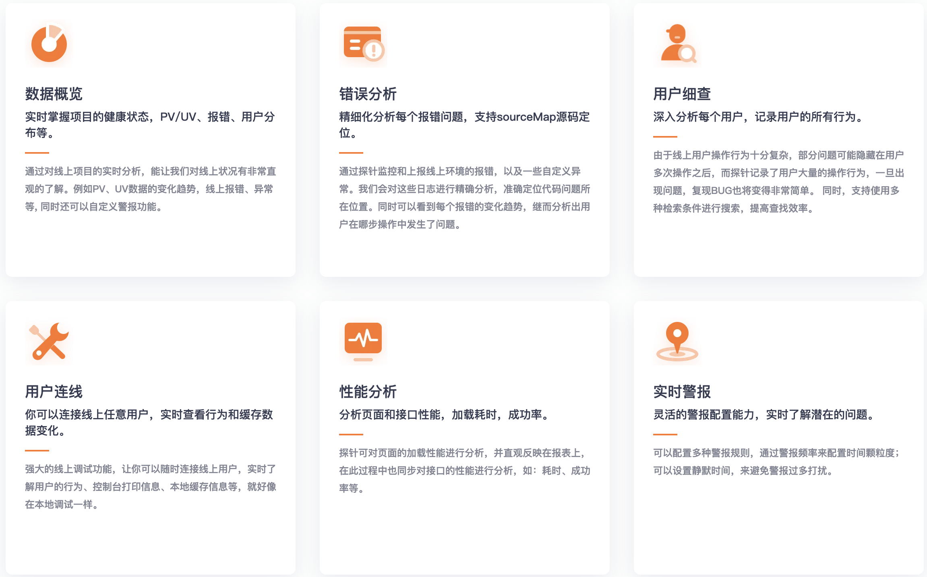Select the 数据概览 heading
The width and height of the screenshot is (927, 577).
pyautogui.click(x=54, y=94)
